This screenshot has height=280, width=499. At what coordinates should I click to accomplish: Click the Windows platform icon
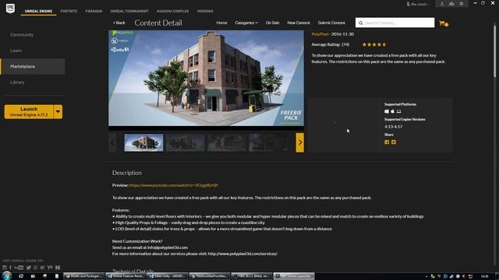pos(387,111)
